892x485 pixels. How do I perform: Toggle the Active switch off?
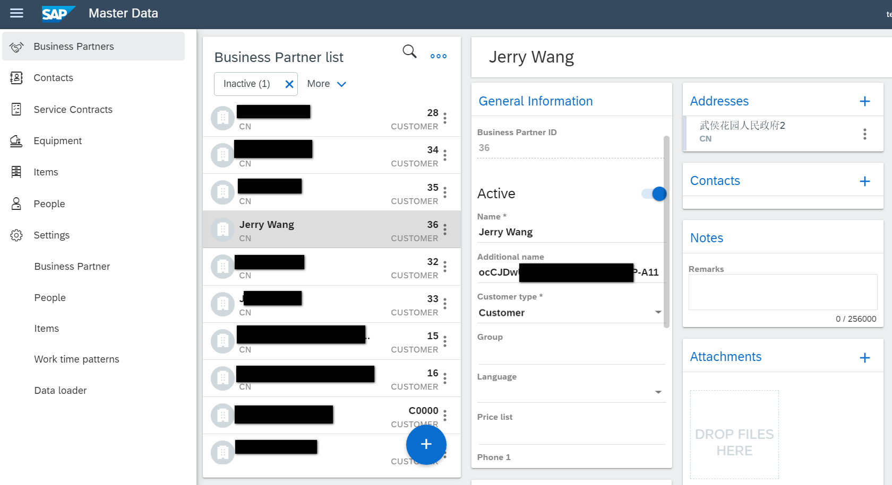[x=654, y=194]
